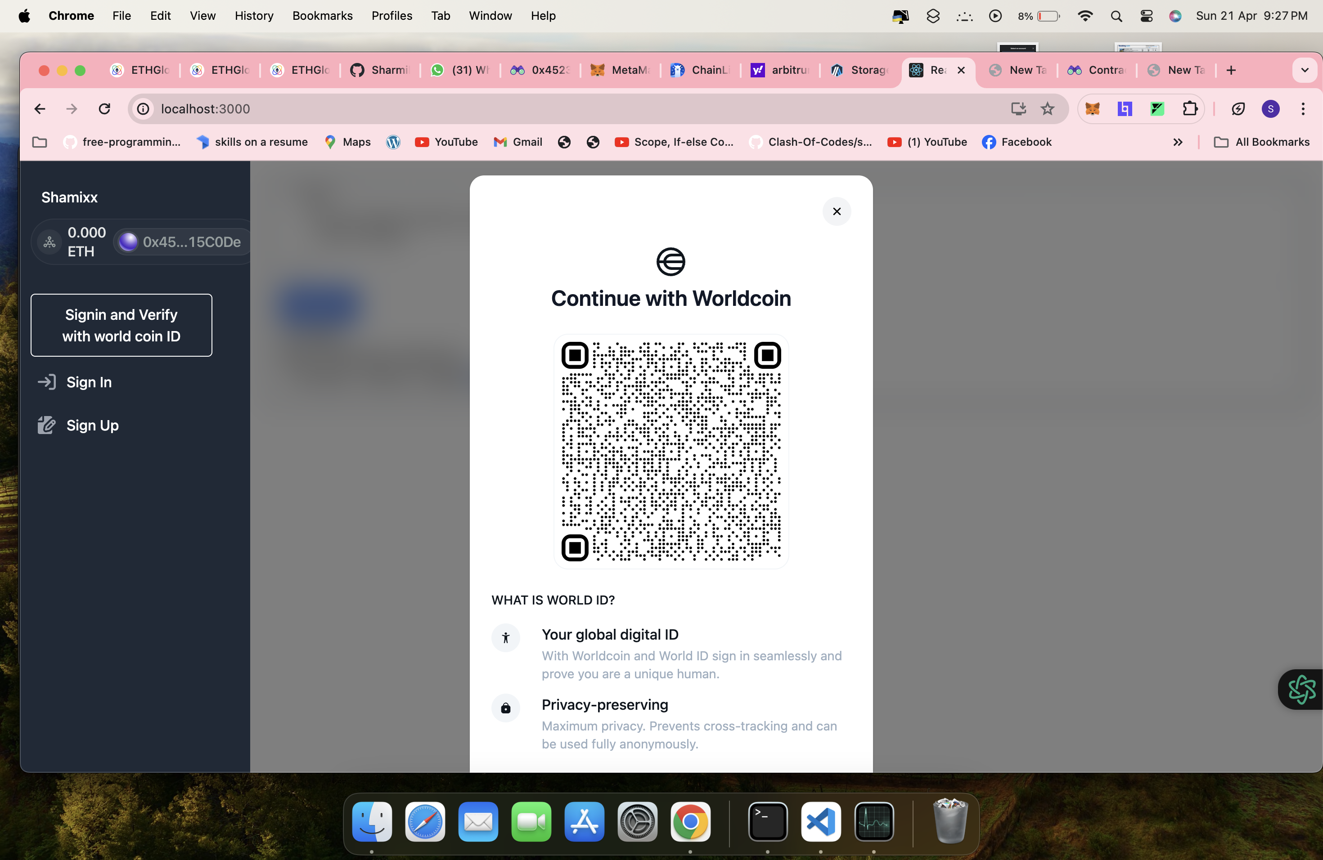
Task: Open the purple extension icon next to MetaMask
Action: pyautogui.click(x=1125, y=109)
